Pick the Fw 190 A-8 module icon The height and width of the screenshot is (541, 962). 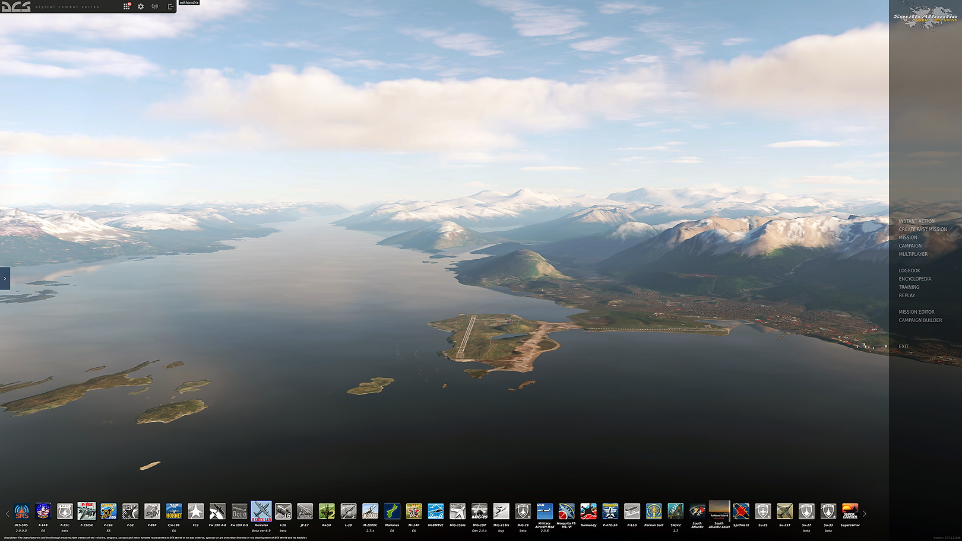217,511
